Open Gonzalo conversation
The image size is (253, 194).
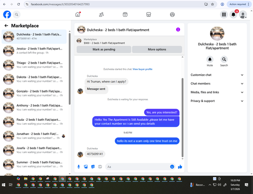pyautogui.click(x=34, y=93)
